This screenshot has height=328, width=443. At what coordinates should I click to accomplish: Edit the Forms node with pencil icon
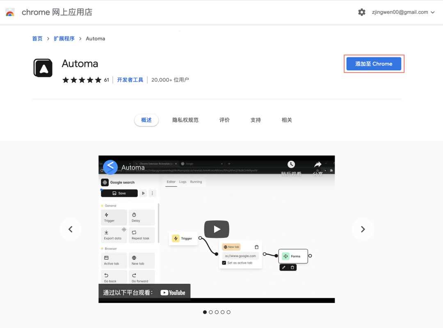[x=284, y=267]
